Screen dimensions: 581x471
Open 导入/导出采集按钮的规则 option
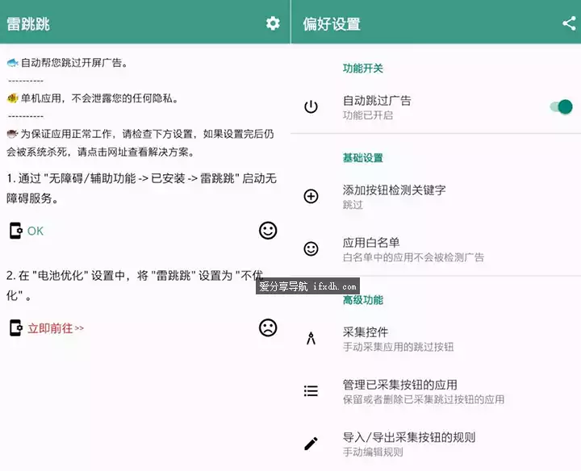pos(436,444)
